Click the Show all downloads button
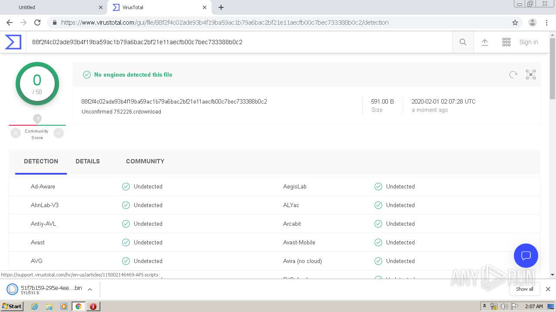Image resolution: width=556 pixels, height=312 pixels. tap(525, 289)
